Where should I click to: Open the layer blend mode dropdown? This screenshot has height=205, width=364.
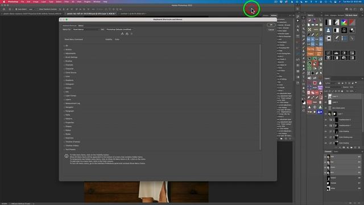(333, 87)
